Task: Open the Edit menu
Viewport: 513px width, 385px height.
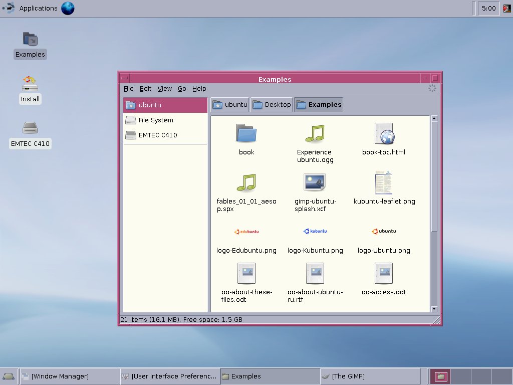Action: point(146,89)
